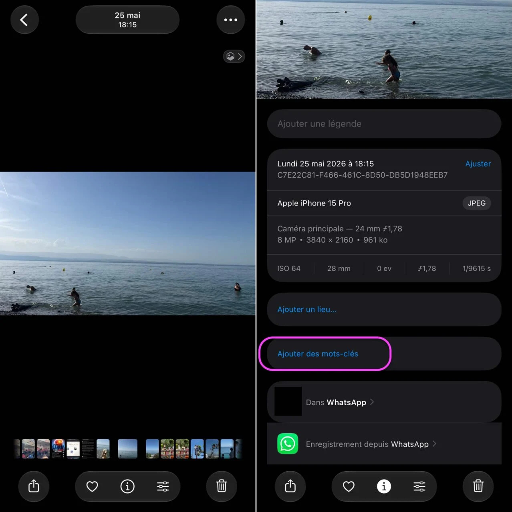Open the edit sliders icon in right panel
The width and height of the screenshot is (512, 512).
pos(419,486)
